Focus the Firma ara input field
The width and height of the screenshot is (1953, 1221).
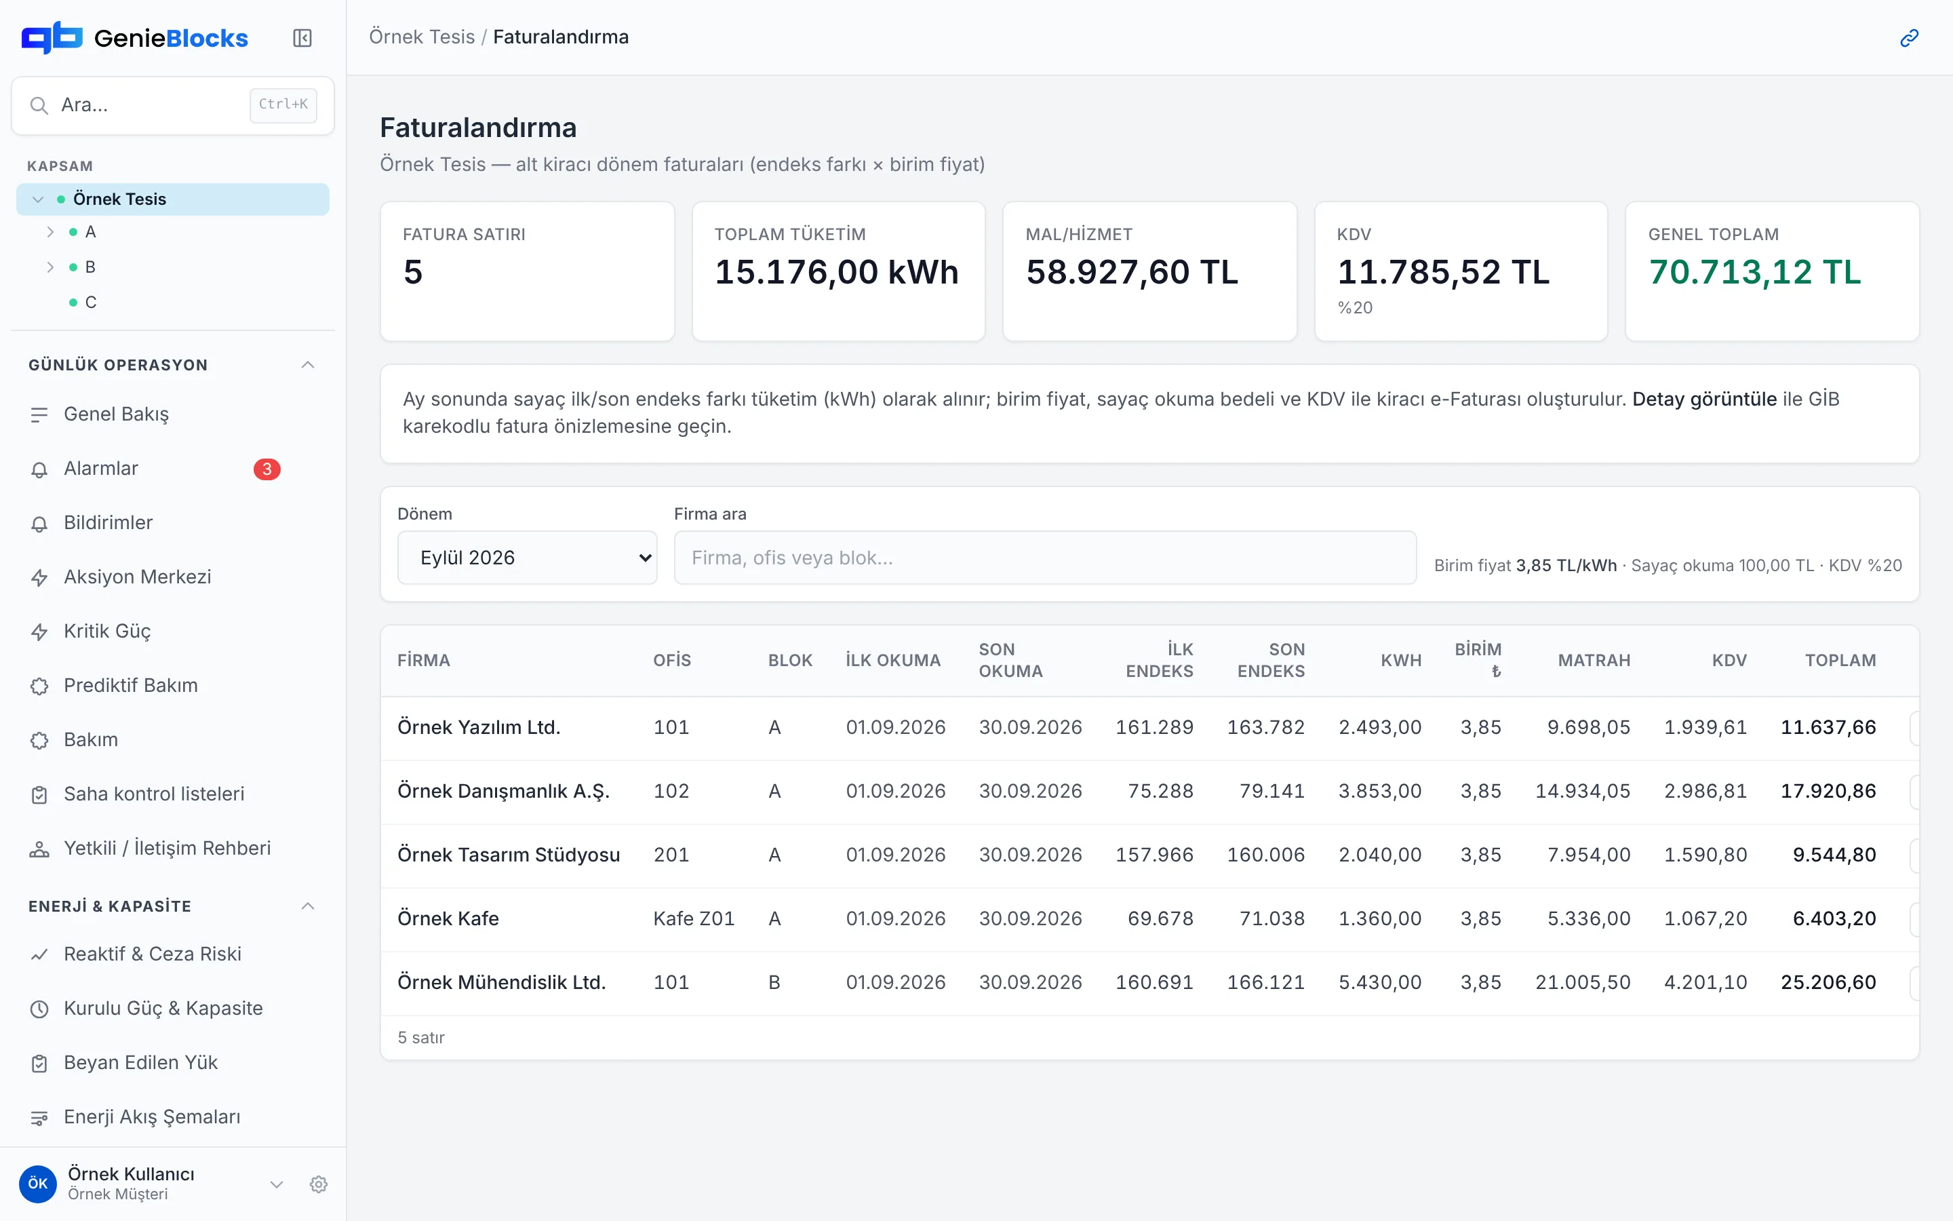tap(1045, 557)
